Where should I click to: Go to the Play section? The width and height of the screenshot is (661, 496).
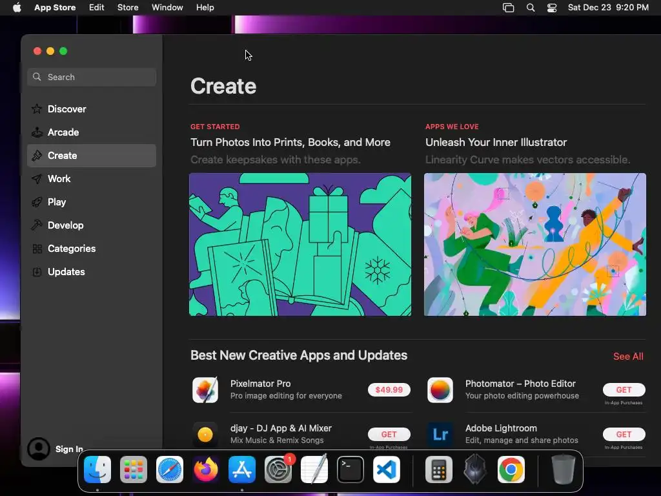[x=92, y=202]
